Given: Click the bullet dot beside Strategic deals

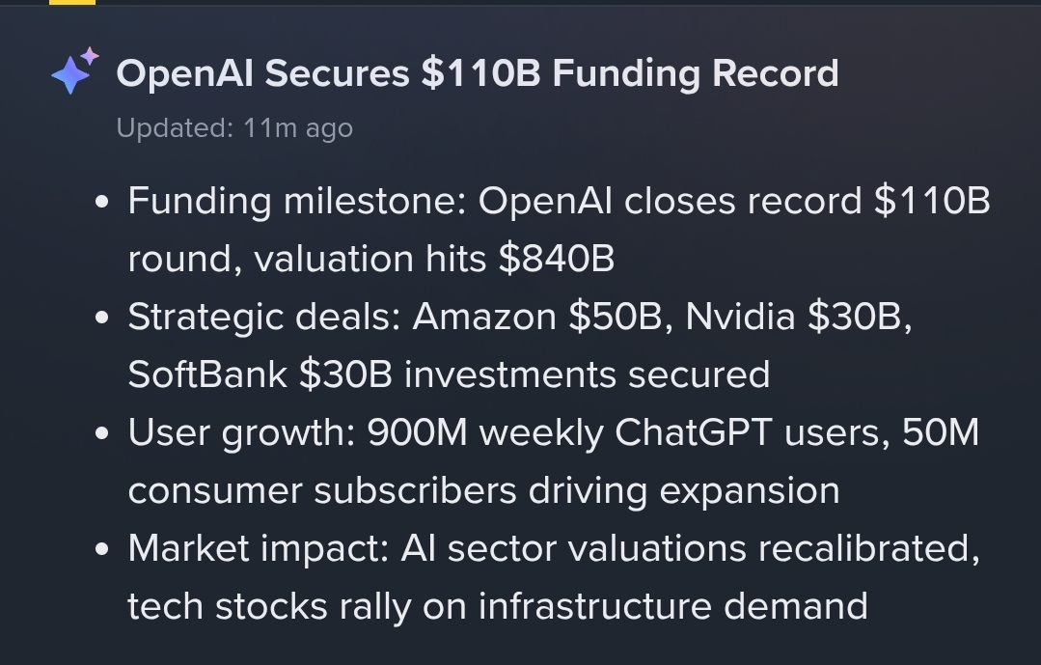Looking at the screenshot, I should (x=101, y=318).
